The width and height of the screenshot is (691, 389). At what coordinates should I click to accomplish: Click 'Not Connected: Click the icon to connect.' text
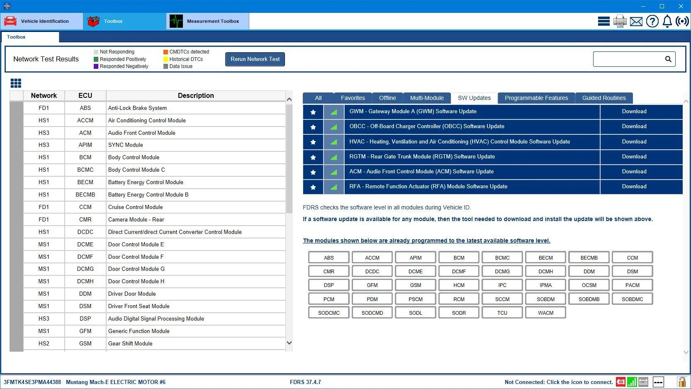coord(559,382)
